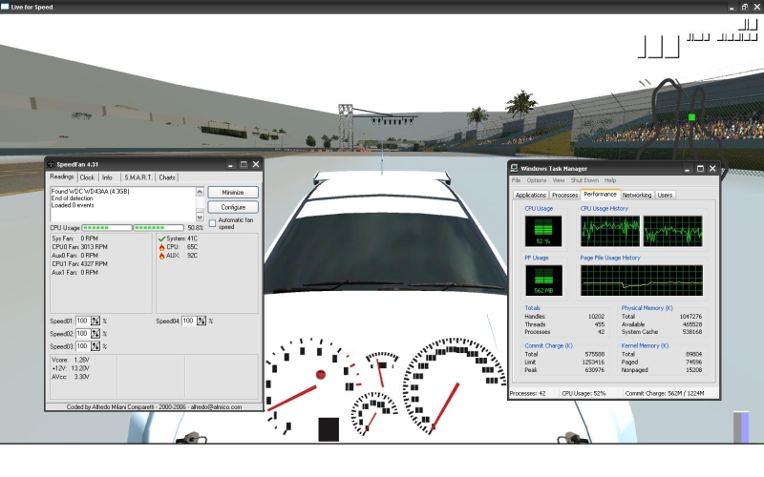Screen dimensions: 764x477
Task: Click the +12V 13.20V voltage reading
Action: coord(71,368)
